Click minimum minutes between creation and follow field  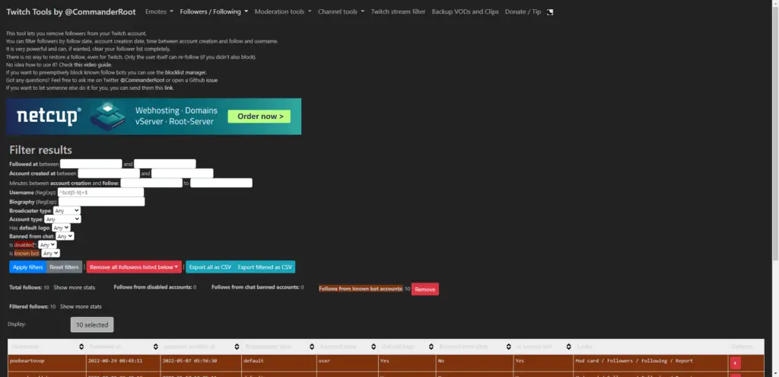(x=151, y=183)
